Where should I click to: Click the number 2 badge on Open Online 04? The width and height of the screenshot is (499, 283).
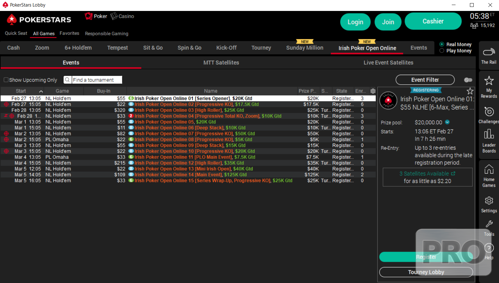coord(131,116)
